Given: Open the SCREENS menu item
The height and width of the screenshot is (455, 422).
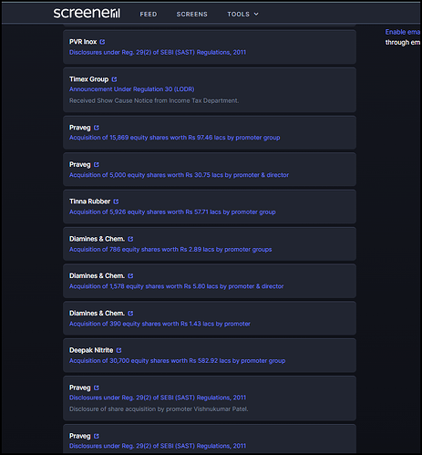Looking at the screenshot, I should click(192, 15).
